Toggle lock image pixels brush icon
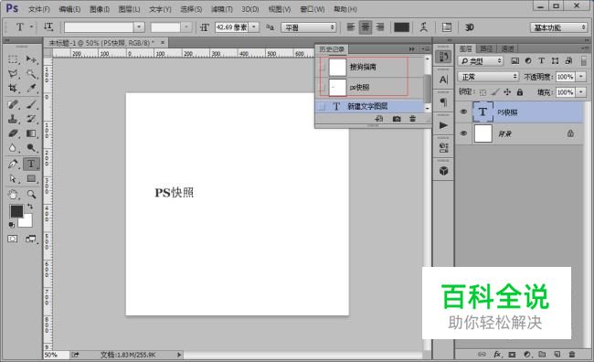This screenshot has height=362, width=594. pyautogui.click(x=495, y=92)
